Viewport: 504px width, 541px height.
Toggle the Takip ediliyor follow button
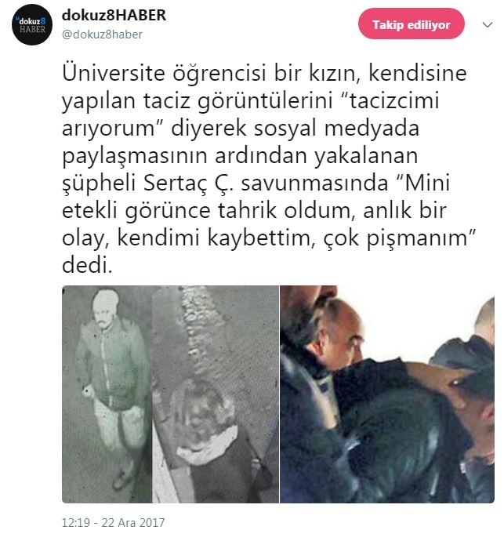(x=412, y=24)
